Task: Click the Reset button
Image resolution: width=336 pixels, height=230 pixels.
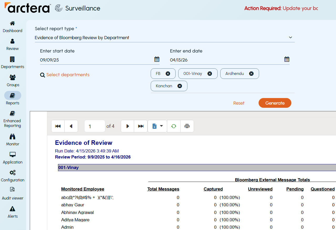Action: click(x=239, y=103)
